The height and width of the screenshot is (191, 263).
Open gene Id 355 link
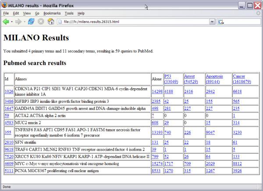[x=8, y=133]
